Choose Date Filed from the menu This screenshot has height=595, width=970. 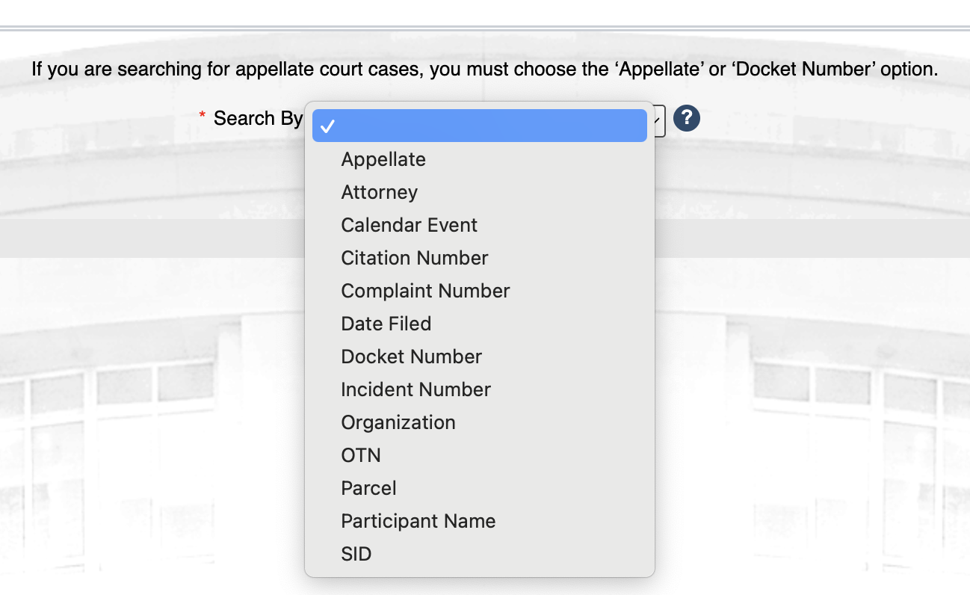[386, 324]
